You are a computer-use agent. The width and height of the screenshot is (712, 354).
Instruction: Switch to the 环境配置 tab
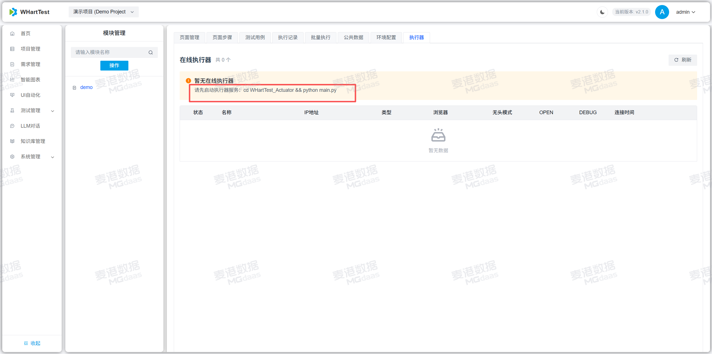coord(386,37)
